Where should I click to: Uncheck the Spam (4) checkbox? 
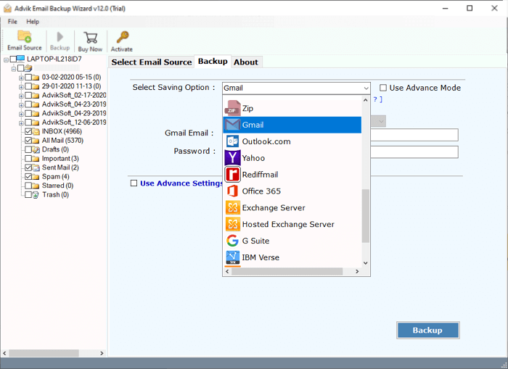(x=28, y=177)
